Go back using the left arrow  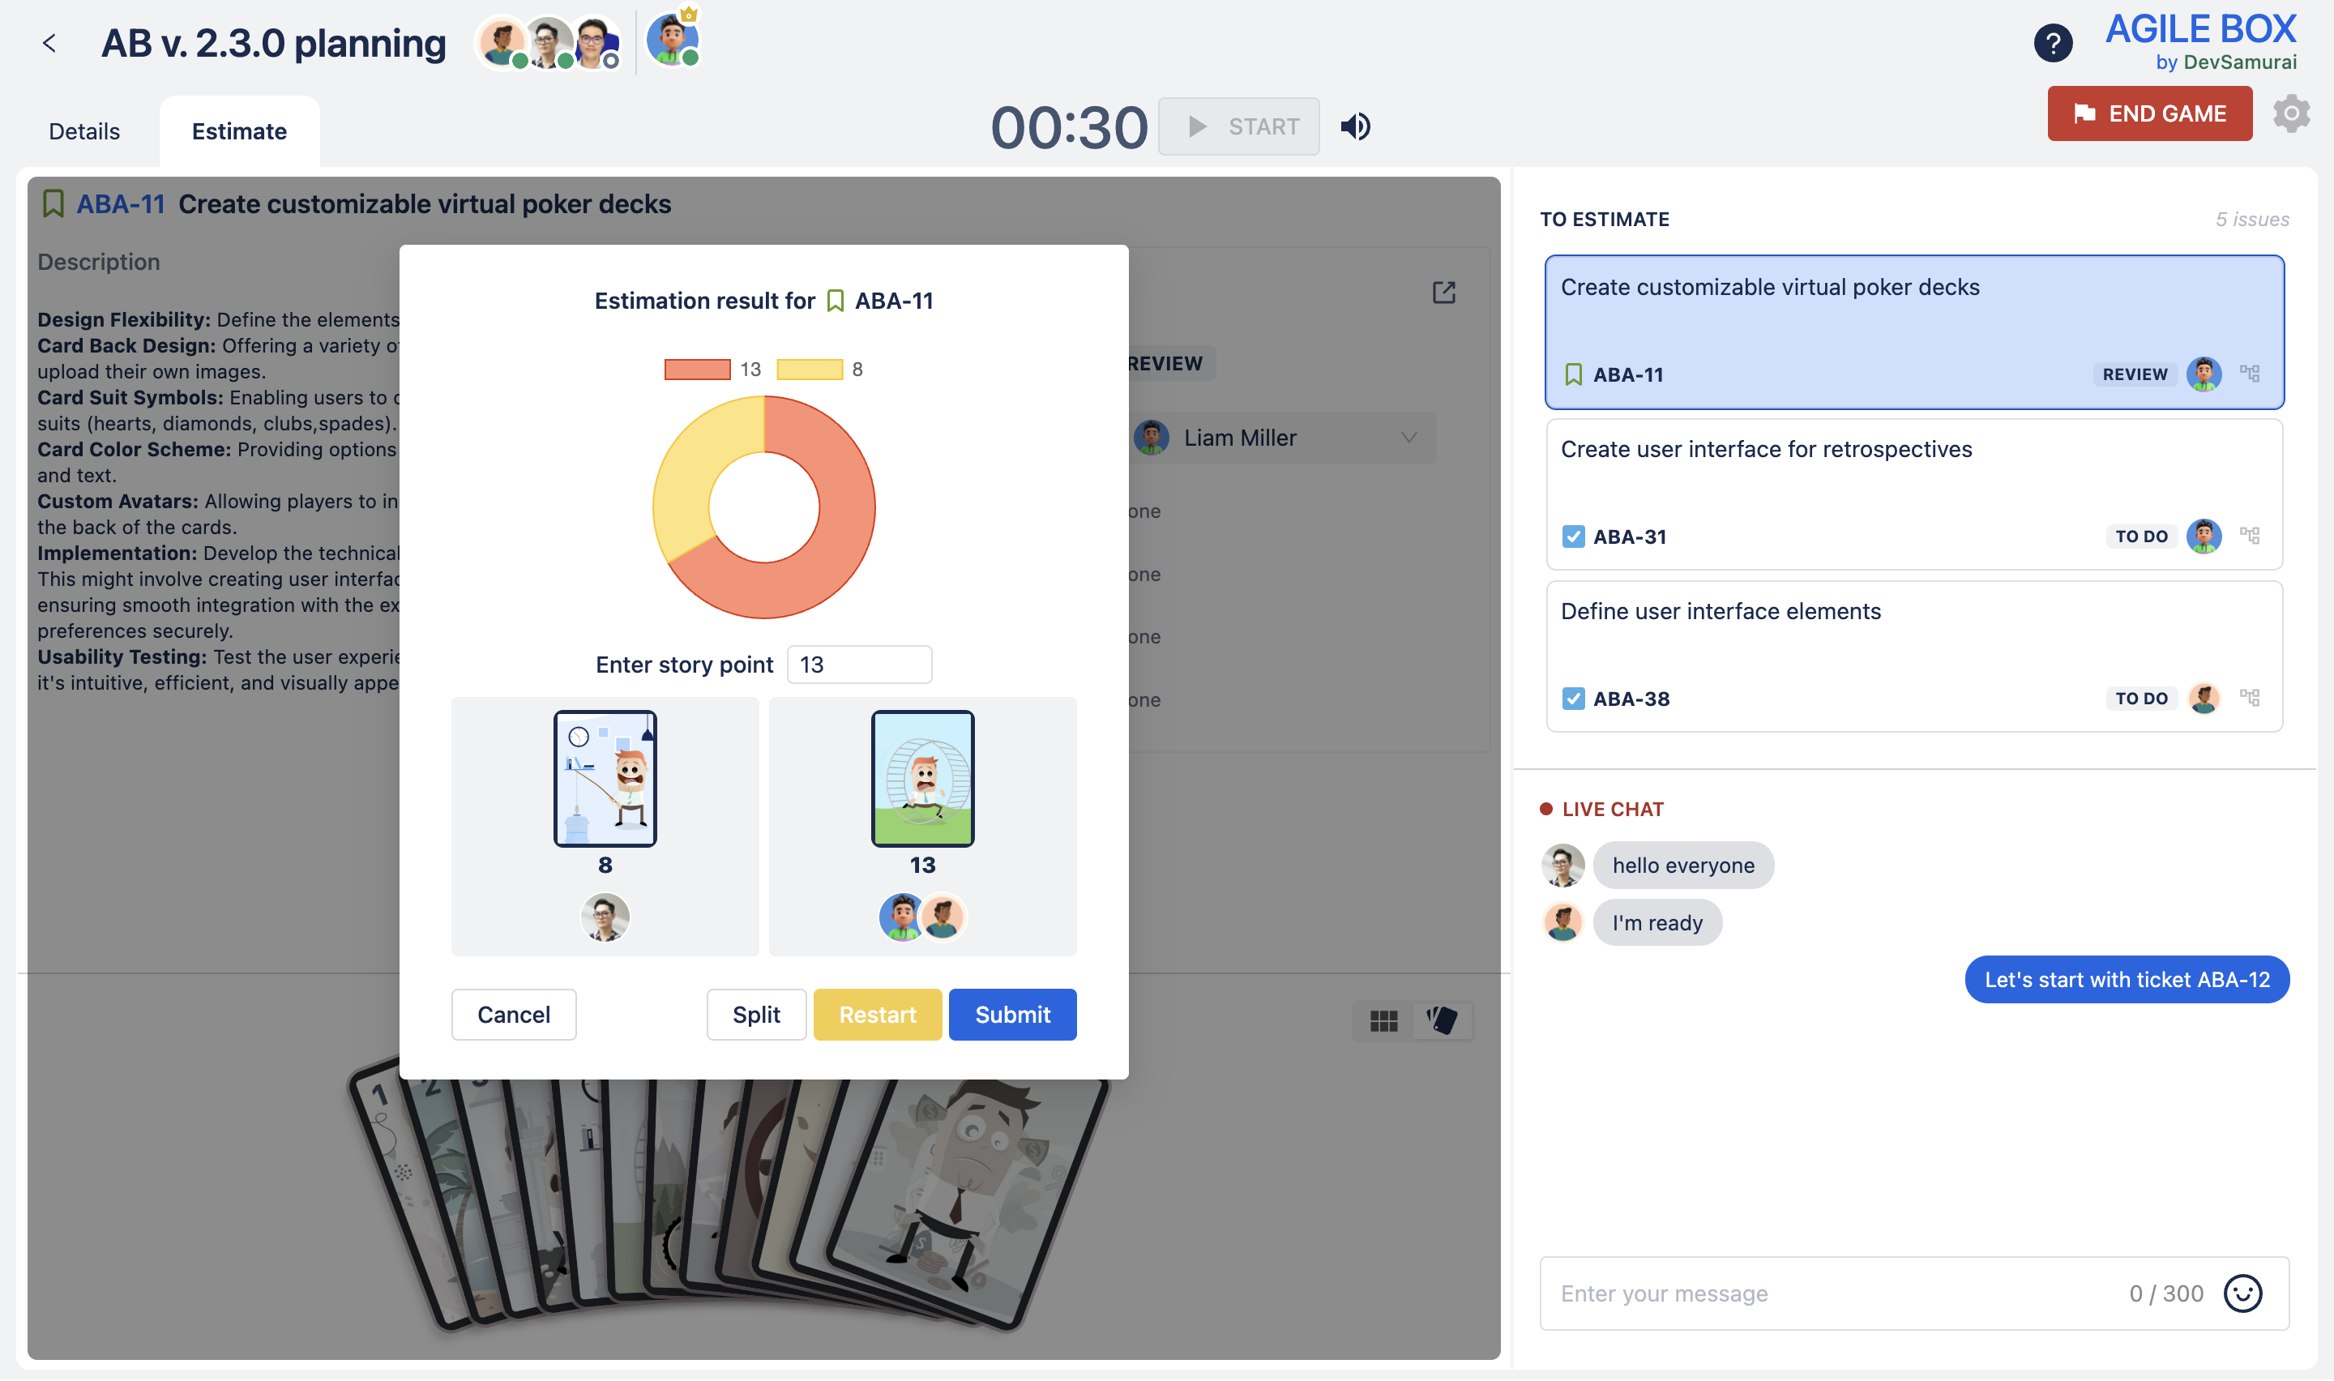coord(49,43)
